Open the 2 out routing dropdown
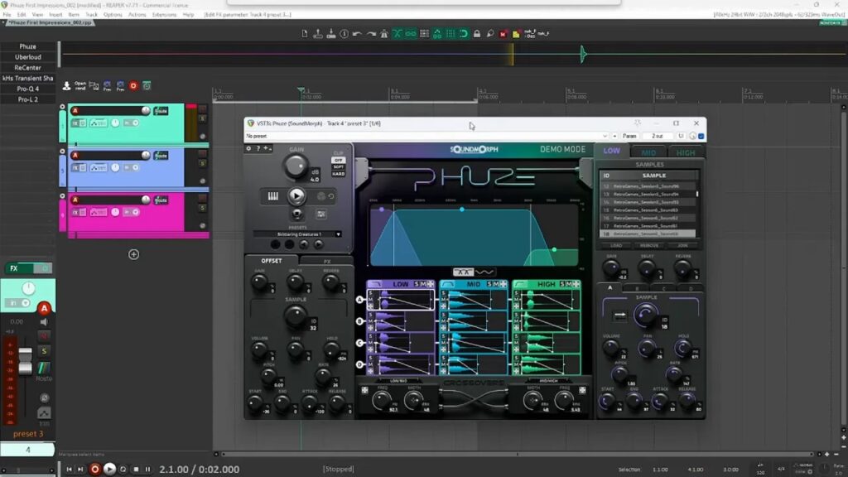The image size is (848, 477). pyautogui.click(x=658, y=137)
